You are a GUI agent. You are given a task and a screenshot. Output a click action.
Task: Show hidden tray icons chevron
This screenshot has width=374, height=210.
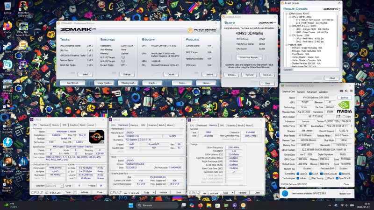tap(330, 205)
